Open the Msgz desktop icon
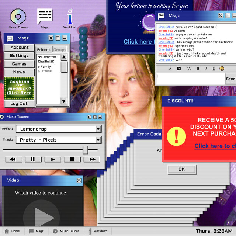The width and height of the screenshot is (236, 236). click(45, 18)
